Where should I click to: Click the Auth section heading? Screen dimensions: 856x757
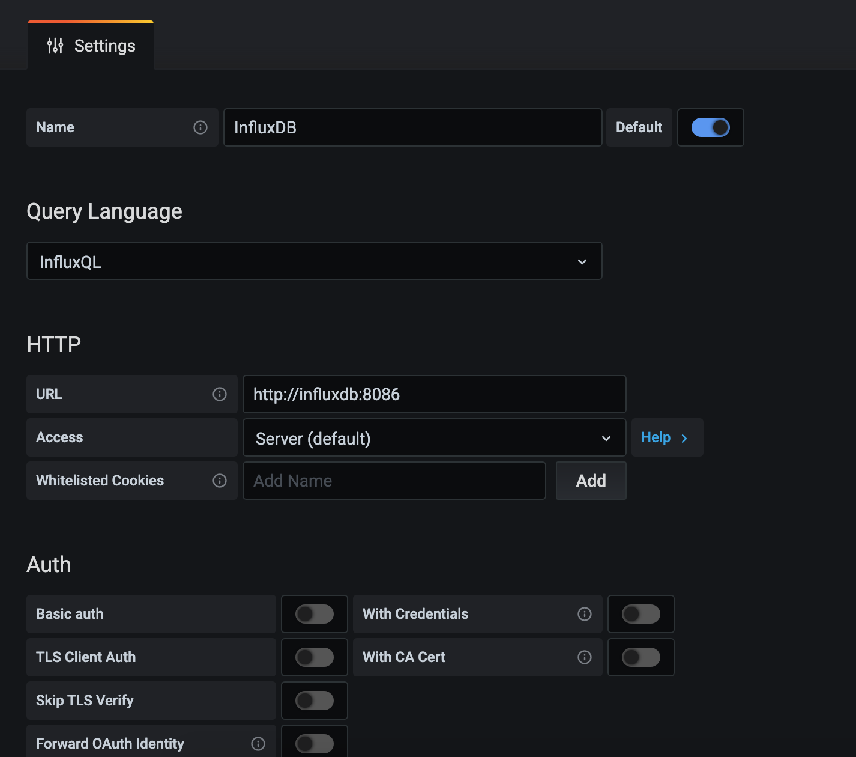coord(49,564)
